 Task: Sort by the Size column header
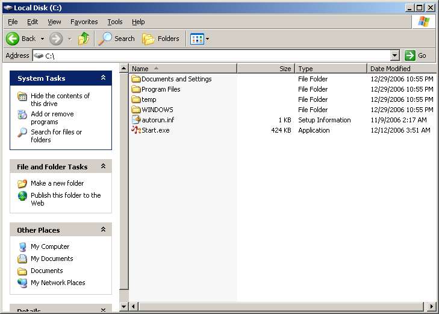266,69
